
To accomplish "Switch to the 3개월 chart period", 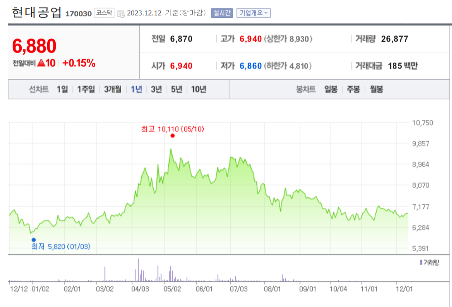I will tap(113, 89).
